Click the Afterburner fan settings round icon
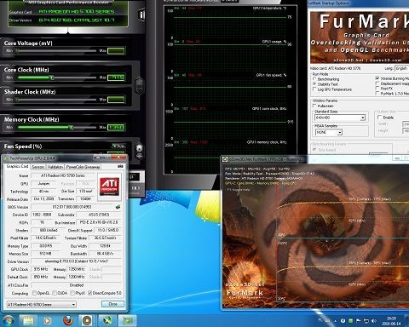 coord(139,149)
